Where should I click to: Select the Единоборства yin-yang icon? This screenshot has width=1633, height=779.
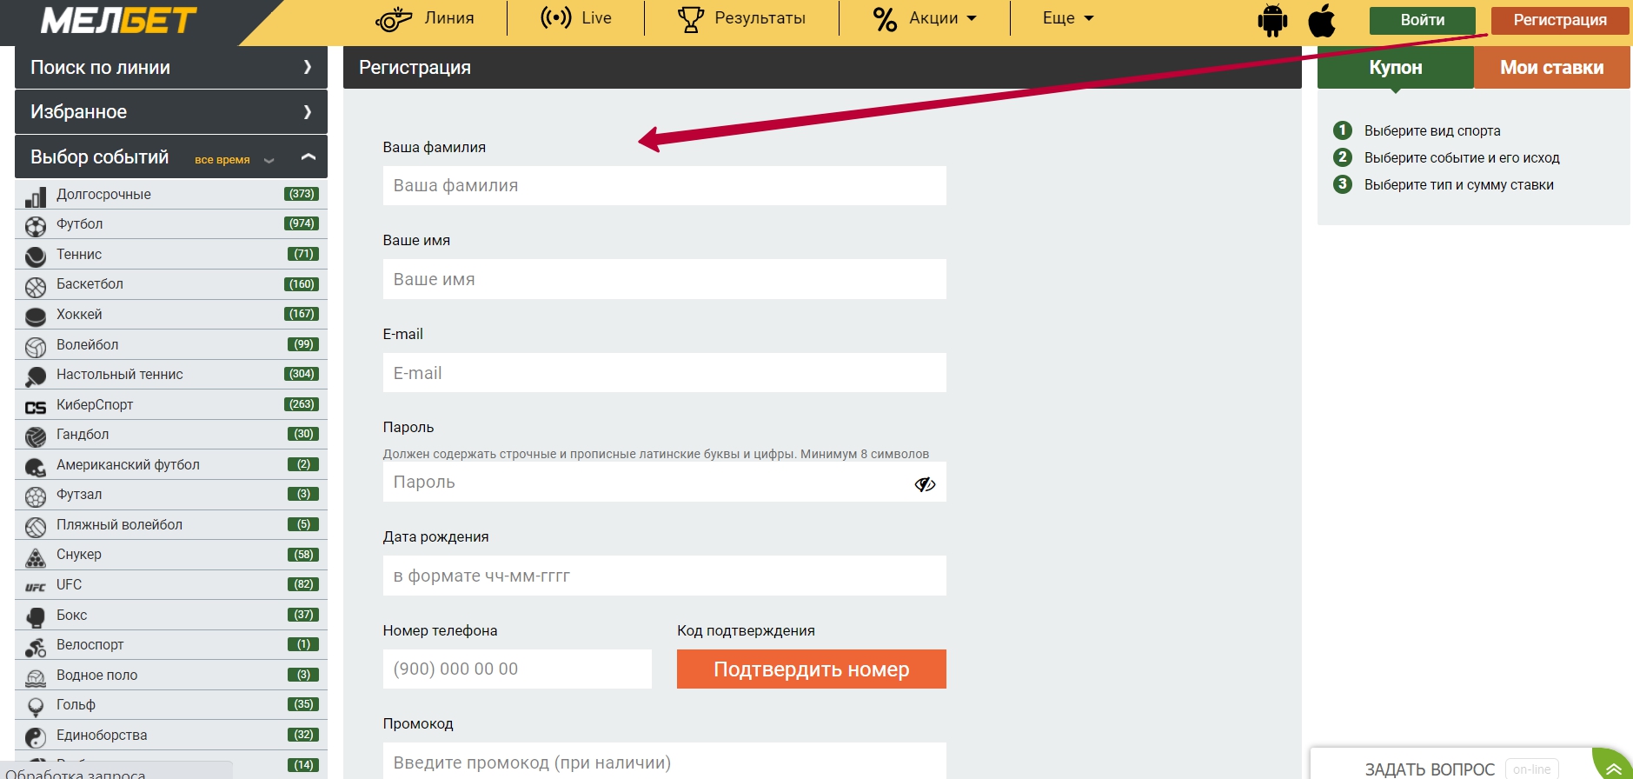tap(36, 737)
